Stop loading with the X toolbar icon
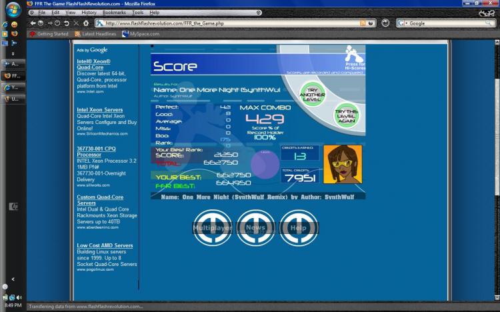Viewport: 500px width, 312px height. (x=76, y=23)
